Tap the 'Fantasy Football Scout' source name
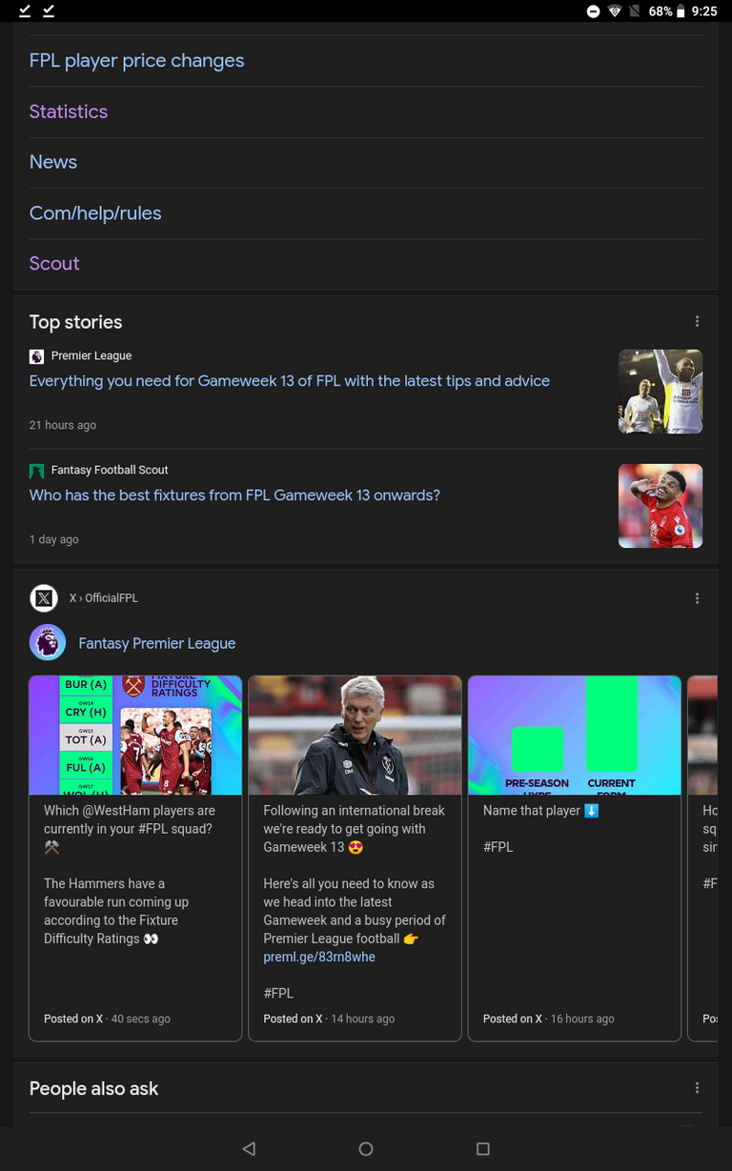 click(x=110, y=471)
